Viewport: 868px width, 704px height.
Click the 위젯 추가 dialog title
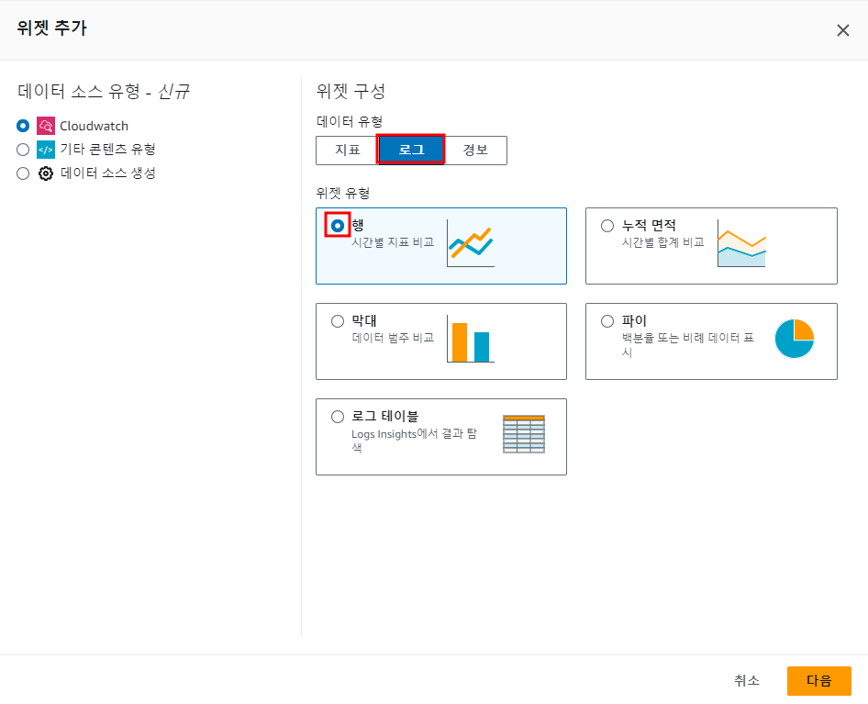point(51,28)
